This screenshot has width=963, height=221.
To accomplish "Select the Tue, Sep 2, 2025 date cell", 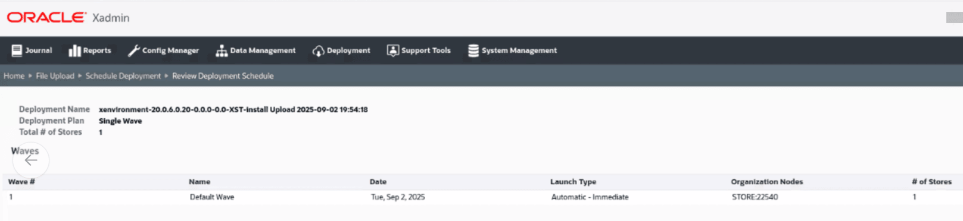I will pyautogui.click(x=398, y=197).
